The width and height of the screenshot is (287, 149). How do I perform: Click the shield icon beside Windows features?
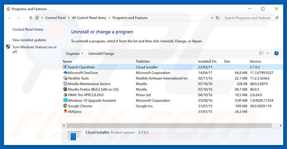point(8,47)
